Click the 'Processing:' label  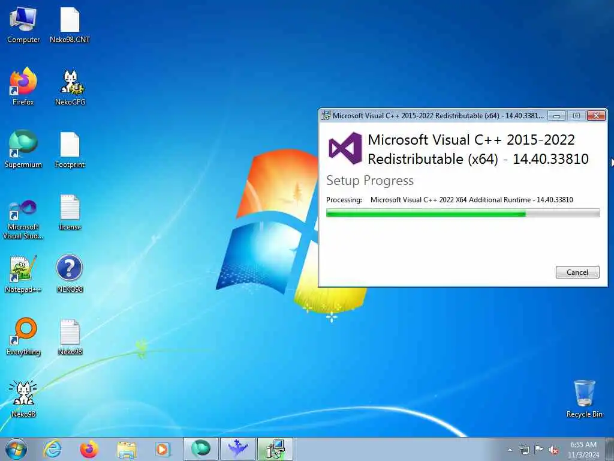[x=344, y=199]
